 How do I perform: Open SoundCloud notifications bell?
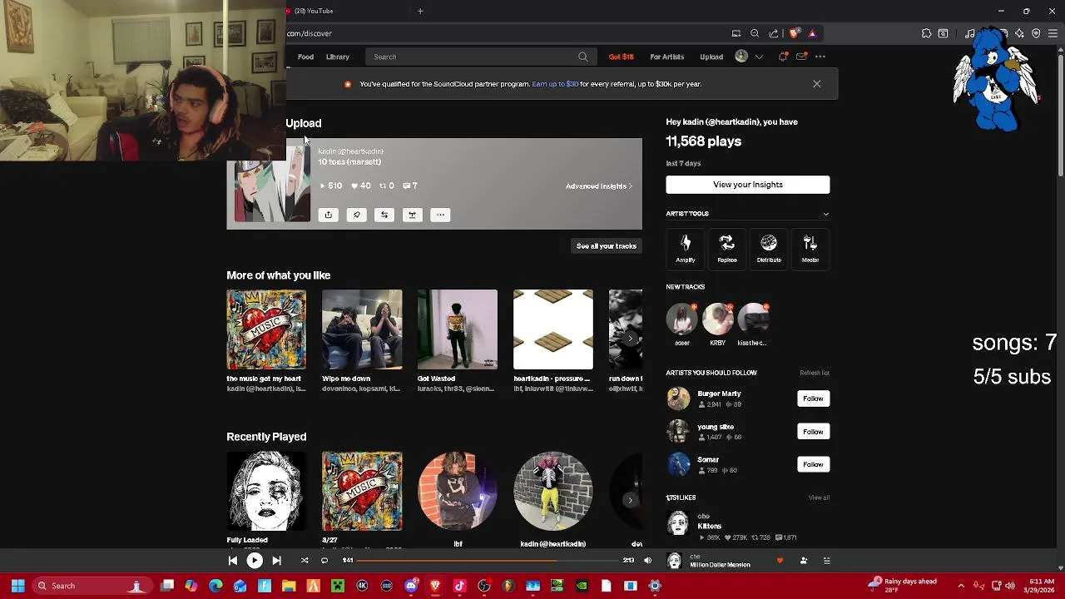pyautogui.click(x=782, y=57)
